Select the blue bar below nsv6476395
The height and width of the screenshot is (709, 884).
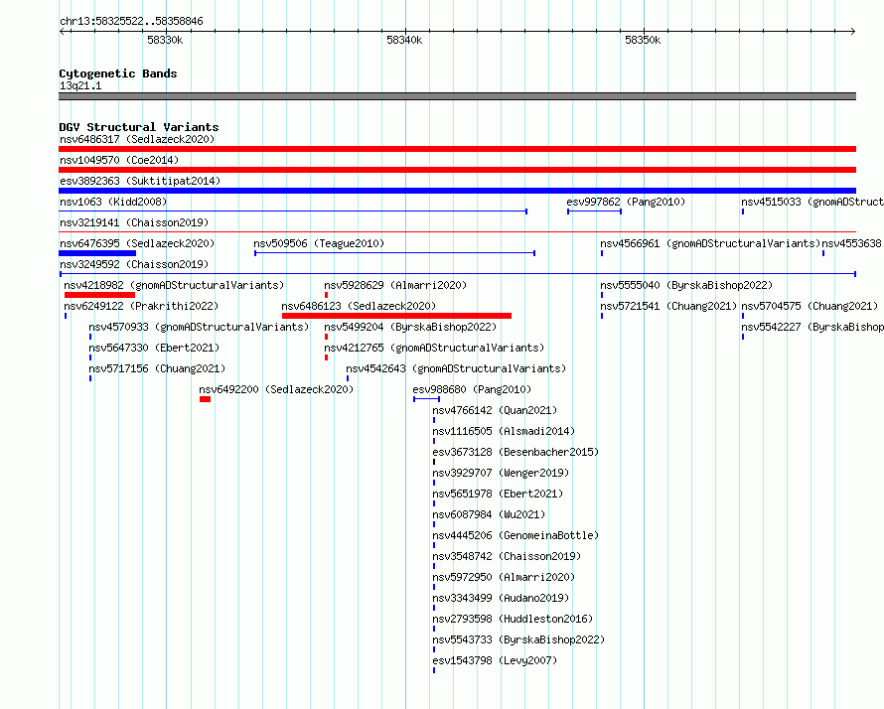click(97, 253)
